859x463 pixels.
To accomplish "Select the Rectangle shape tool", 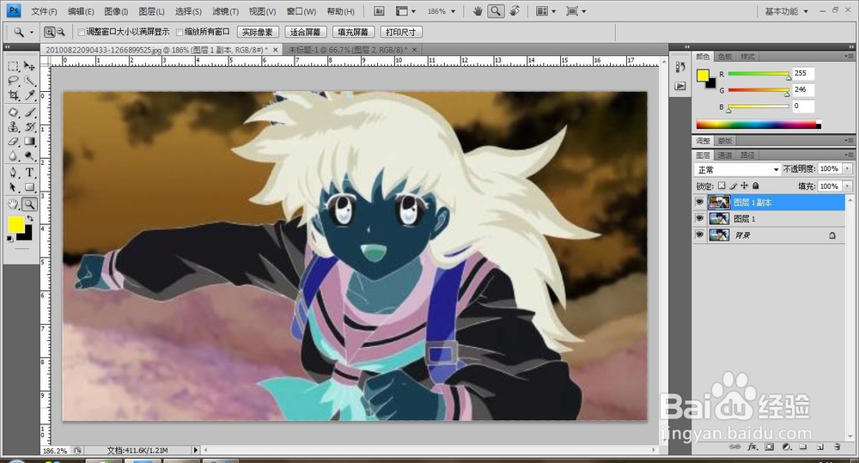I will (x=29, y=187).
